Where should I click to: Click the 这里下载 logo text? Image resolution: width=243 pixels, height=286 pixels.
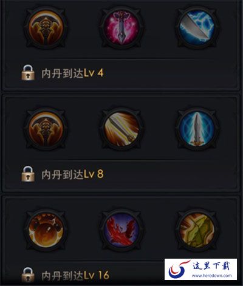click(x=211, y=265)
